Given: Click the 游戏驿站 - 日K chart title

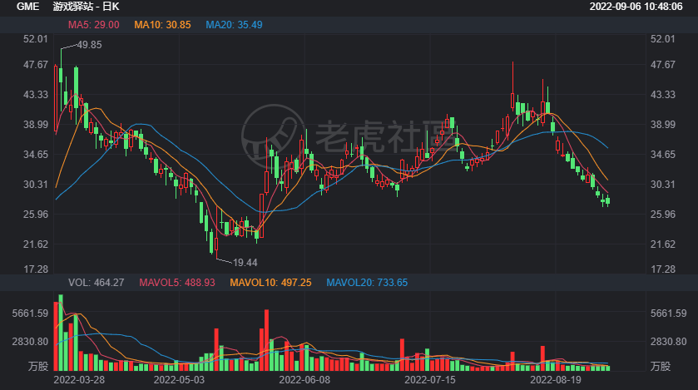Looking at the screenshot, I should coord(86,7).
